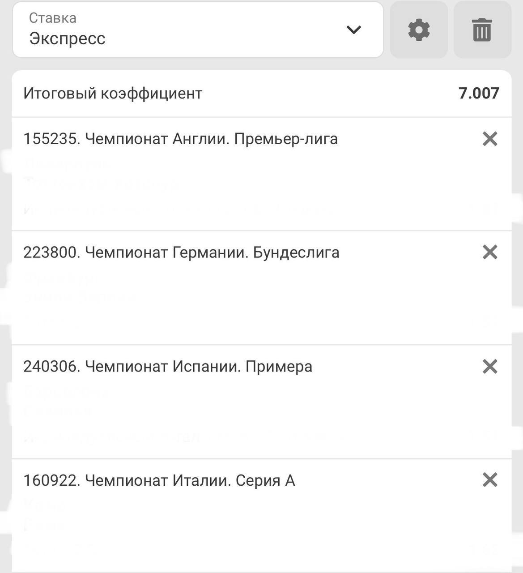Open event 155235 Чемпионат Англии title
This screenshot has height=573, width=523.
(x=180, y=139)
